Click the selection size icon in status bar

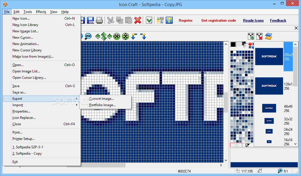[x=260, y=171]
